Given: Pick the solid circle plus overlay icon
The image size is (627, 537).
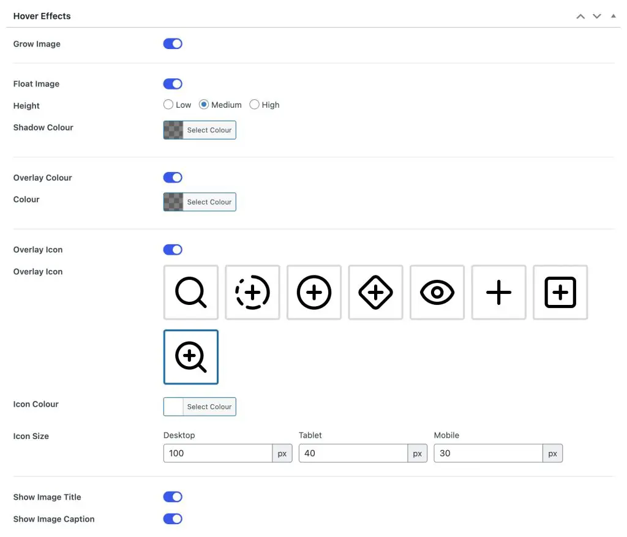Looking at the screenshot, I should tap(314, 292).
